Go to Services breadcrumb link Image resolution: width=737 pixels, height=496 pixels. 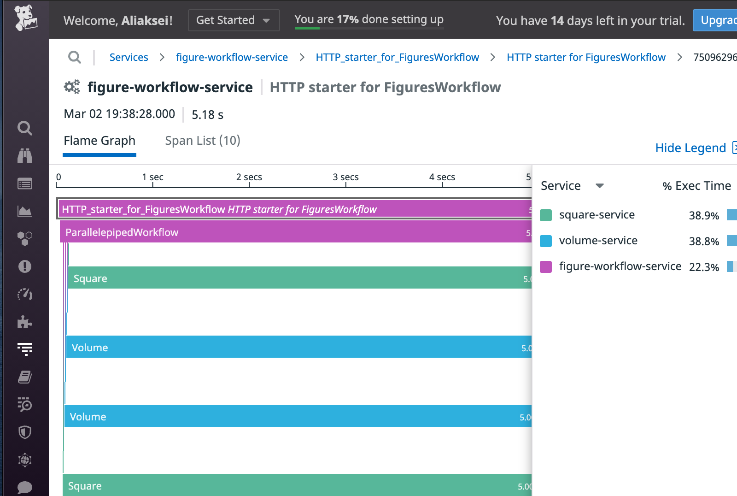[x=129, y=57]
